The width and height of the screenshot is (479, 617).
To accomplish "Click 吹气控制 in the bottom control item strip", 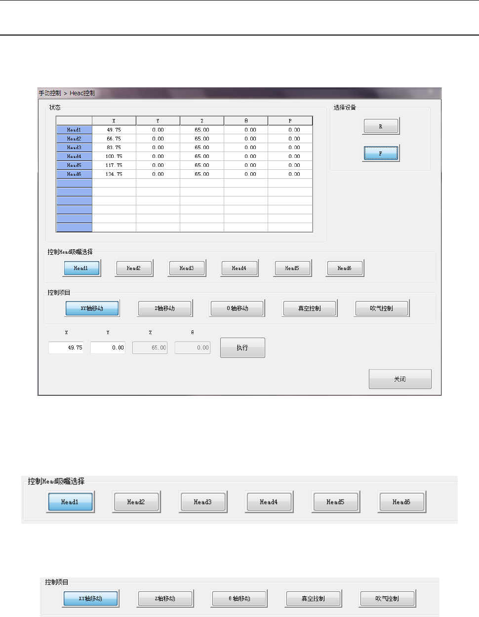I will [x=388, y=598].
